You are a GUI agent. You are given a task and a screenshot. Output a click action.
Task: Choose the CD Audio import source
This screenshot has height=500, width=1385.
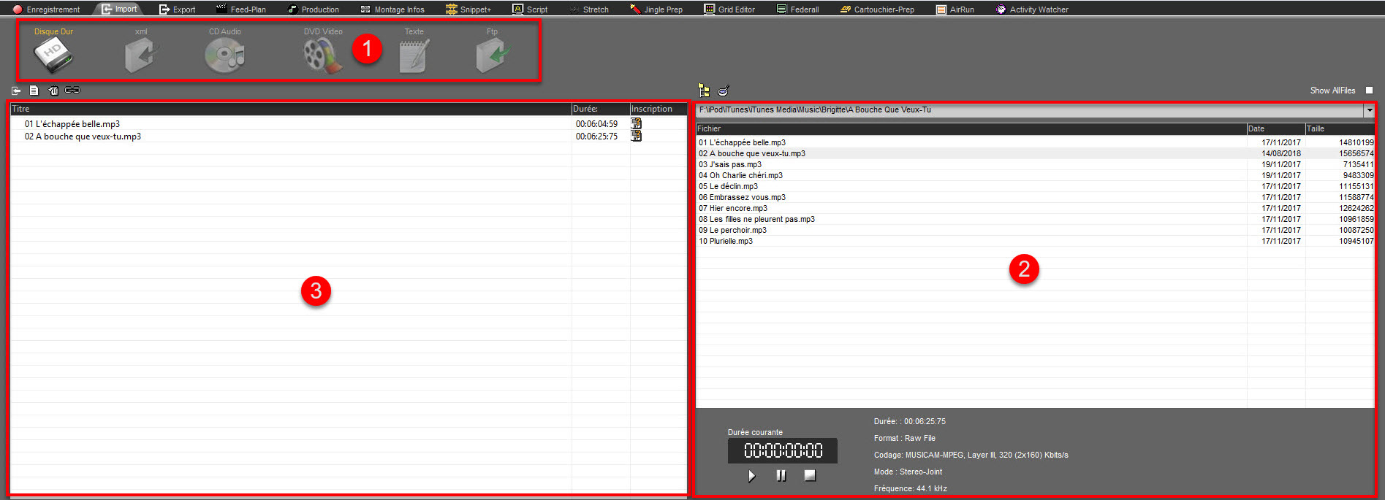point(224,55)
